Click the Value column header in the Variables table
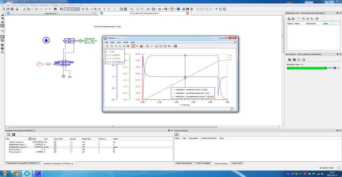This screenshot has height=177, width=342. pyautogui.click(x=34, y=139)
